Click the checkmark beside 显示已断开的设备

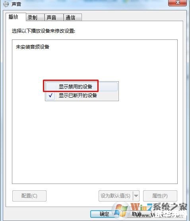tap(50, 96)
